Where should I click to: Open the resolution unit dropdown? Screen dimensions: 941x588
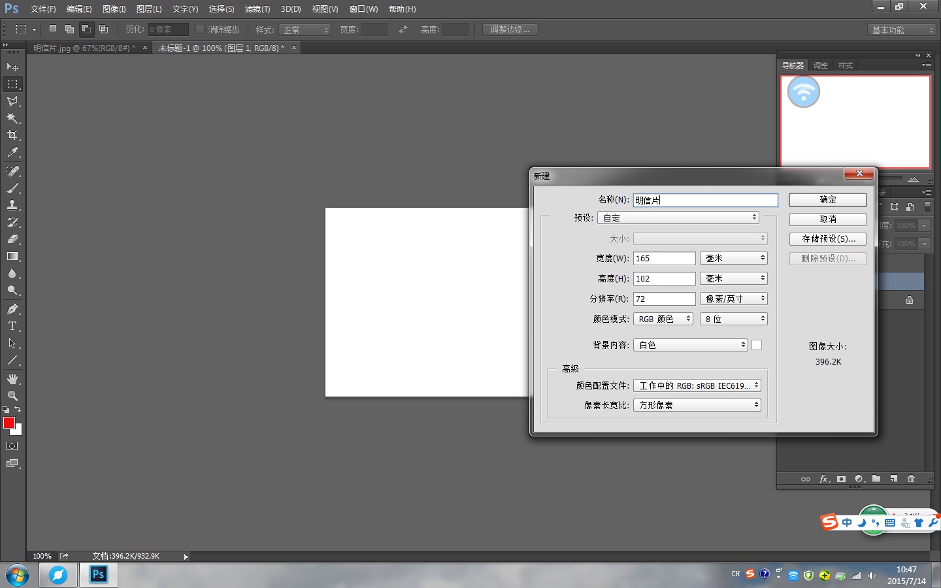pos(733,299)
